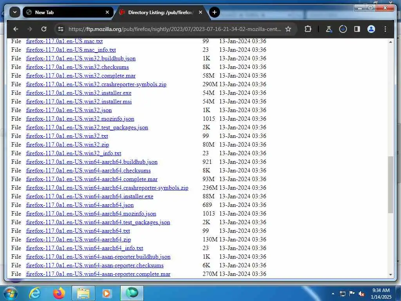This screenshot has height=301, width=401.
Task: Open firefox-117.0a1.en-US.mac.txt link
Action: click(x=64, y=41)
